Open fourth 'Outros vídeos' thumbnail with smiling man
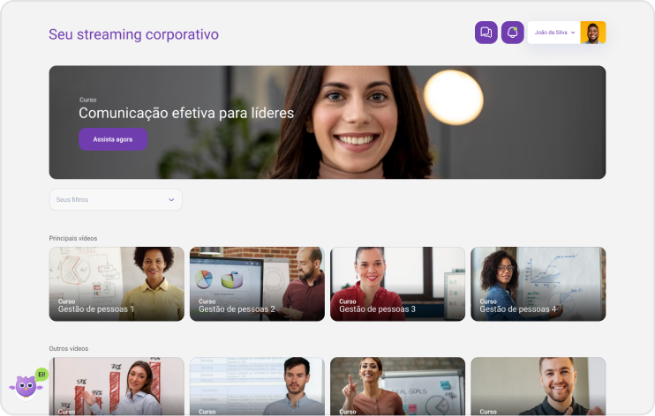The image size is (655, 416). (x=538, y=386)
